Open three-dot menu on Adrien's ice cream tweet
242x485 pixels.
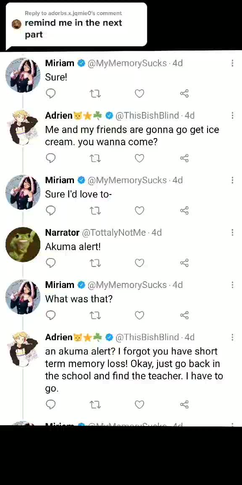tap(232, 115)
